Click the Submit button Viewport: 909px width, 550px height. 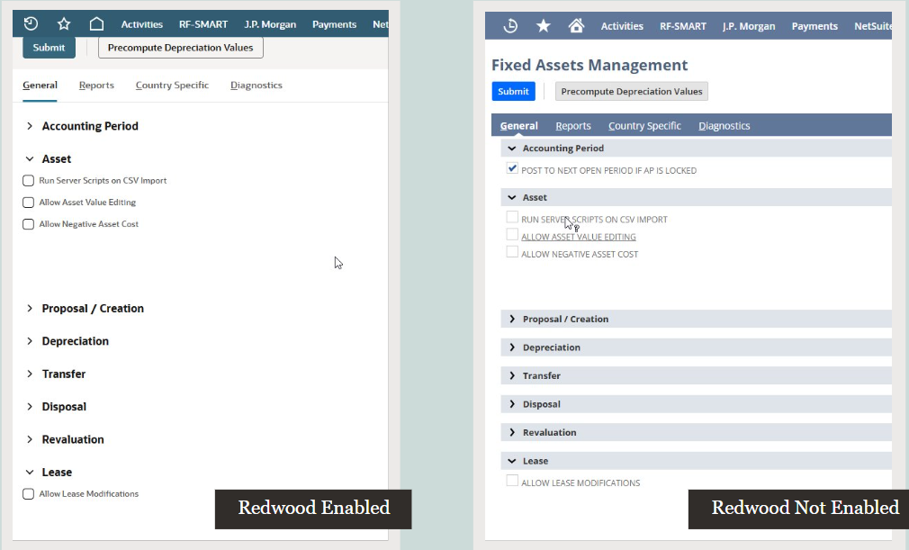(x=49, y=46)
